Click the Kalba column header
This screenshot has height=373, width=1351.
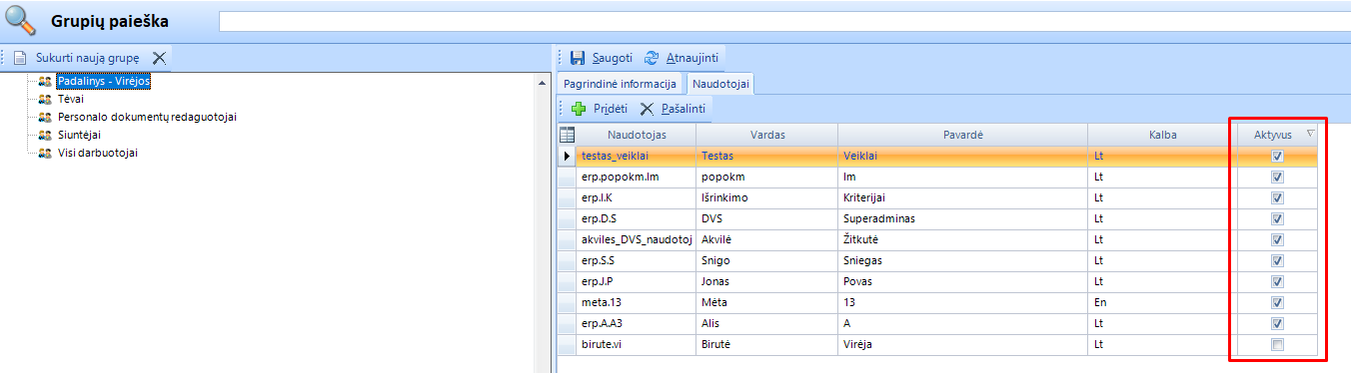point(1162,135)
